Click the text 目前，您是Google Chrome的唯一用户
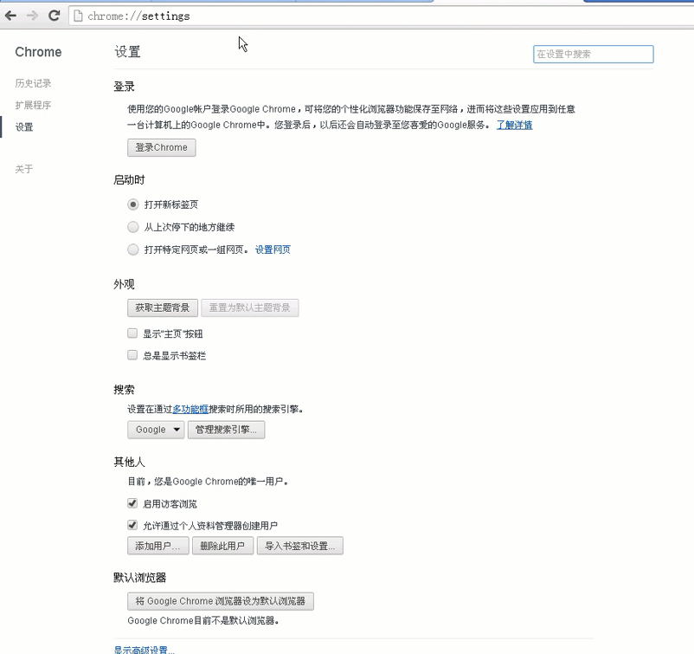Screen dimensions: 694x654 [x=208, y=482]
